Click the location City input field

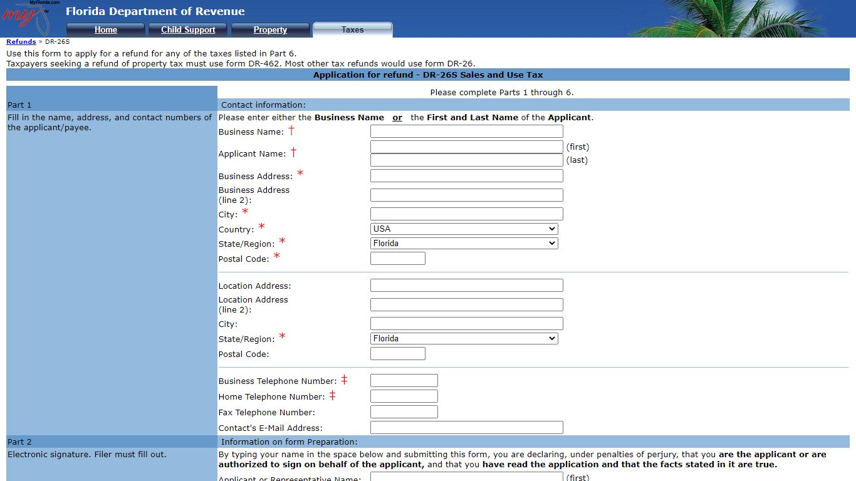tap(467, 324)
